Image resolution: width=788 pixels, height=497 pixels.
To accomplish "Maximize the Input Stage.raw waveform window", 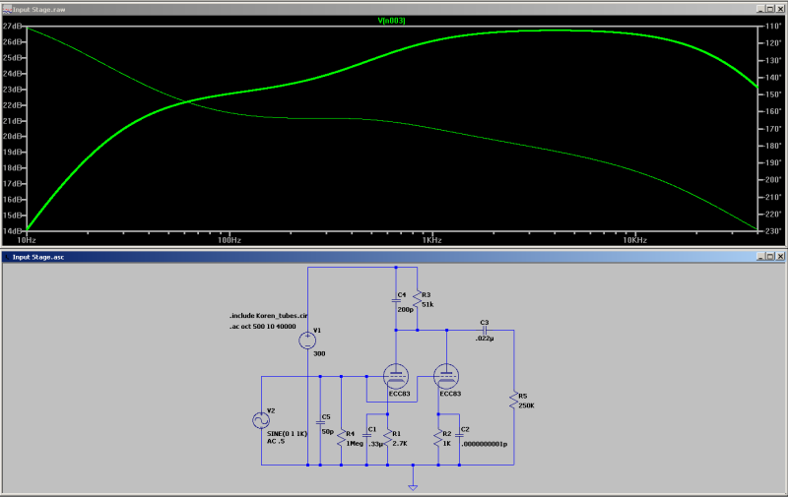I will click(770, 9).
